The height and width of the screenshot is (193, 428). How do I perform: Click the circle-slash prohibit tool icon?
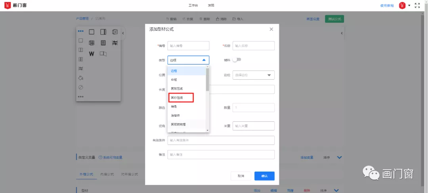point(80,87)
